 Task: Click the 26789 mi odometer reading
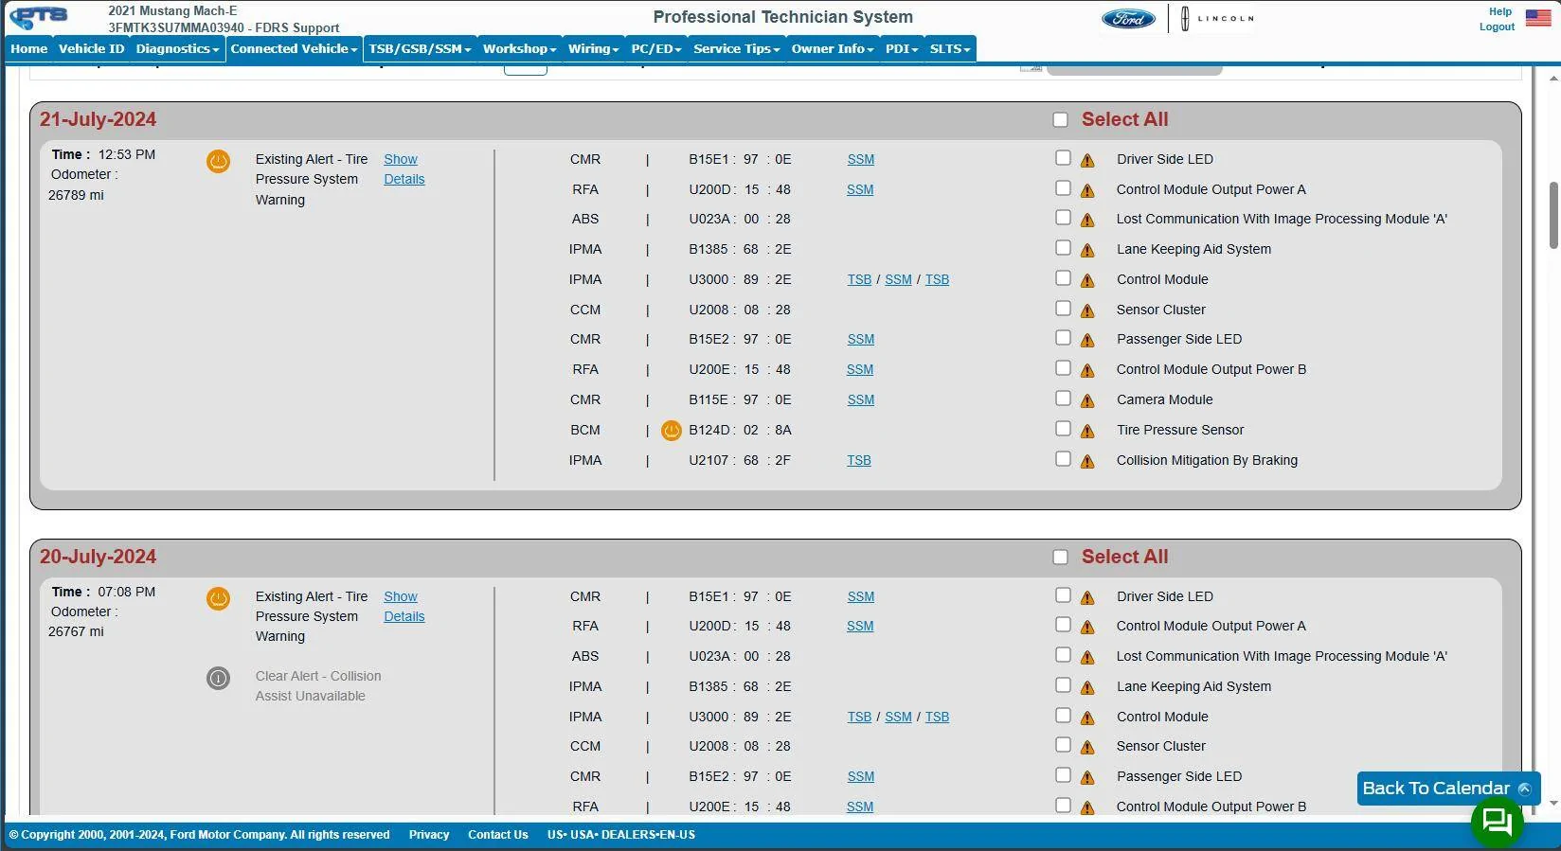[x=76, y=196]
